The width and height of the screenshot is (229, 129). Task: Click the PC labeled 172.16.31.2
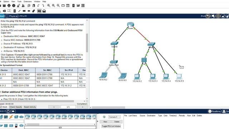(137, 76)
